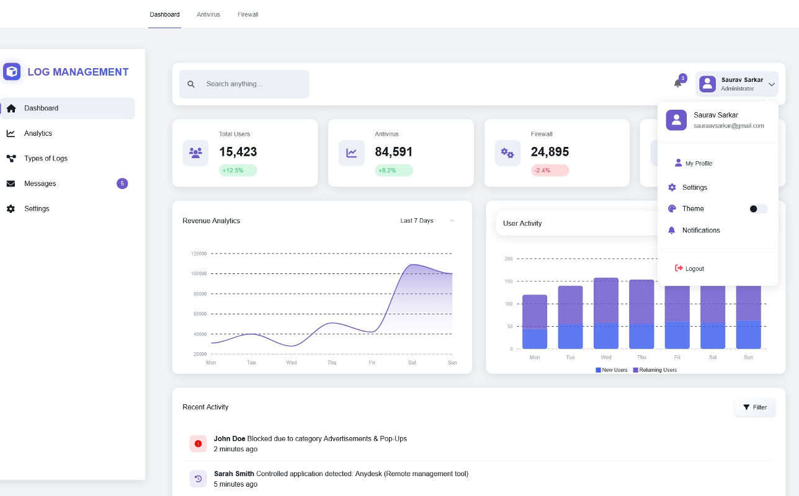The width and height of the screenshot is (799, 496).
Task: Click the Log Management cube logo
Action: (12, 71)
